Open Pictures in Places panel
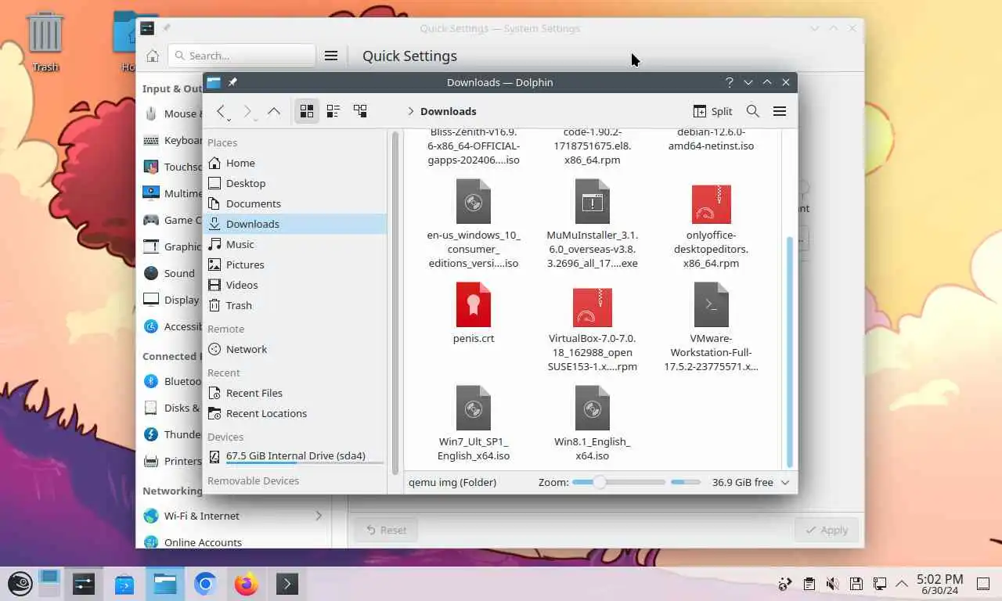 [295, 265]
